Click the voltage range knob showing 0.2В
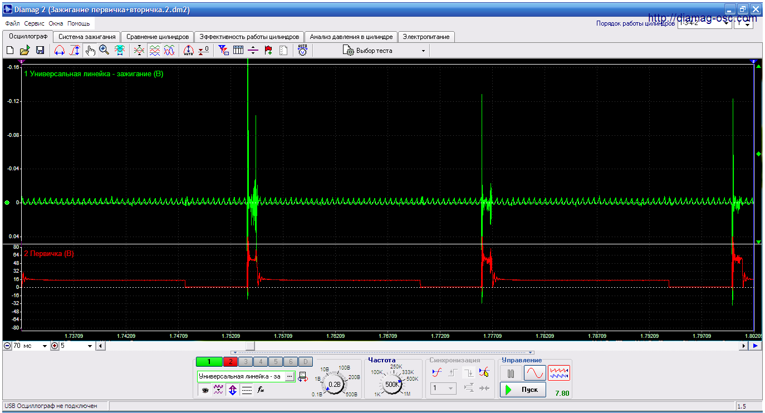The image size is (765, 413). [x=335, y=384]
